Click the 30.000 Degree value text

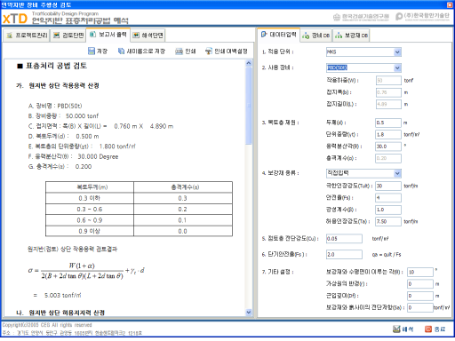click(98, 156)
